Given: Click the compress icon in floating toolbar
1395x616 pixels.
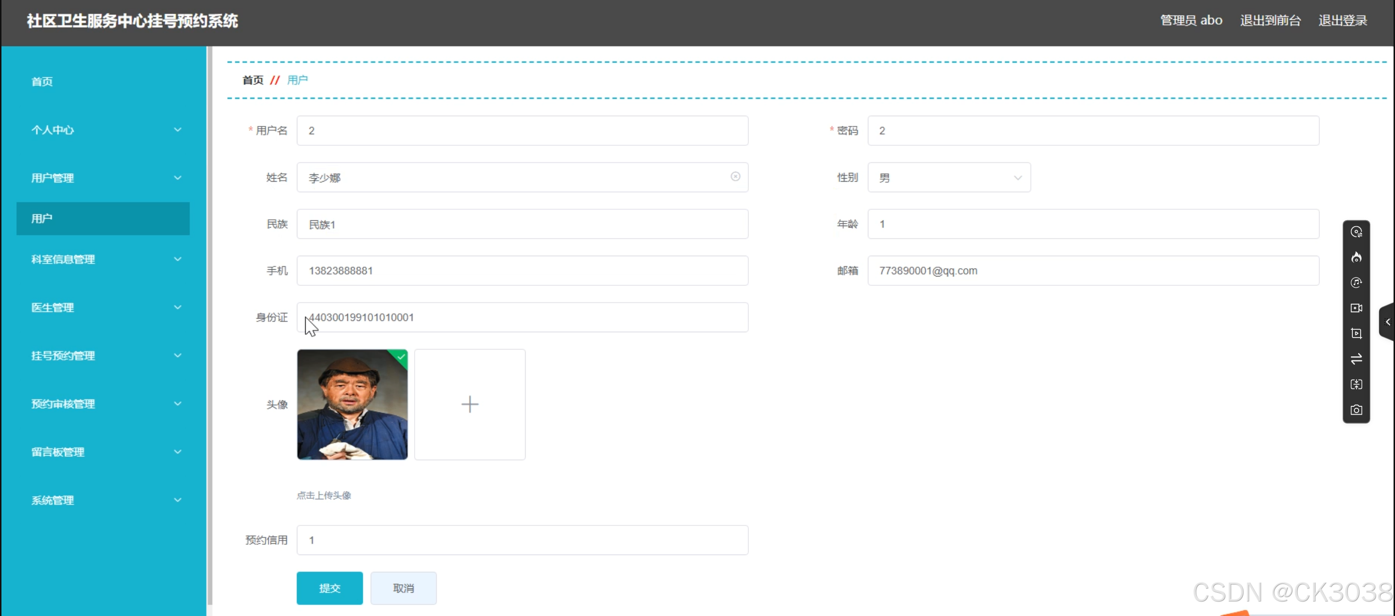Looking at the screenshot, I should click(1356, 385).
